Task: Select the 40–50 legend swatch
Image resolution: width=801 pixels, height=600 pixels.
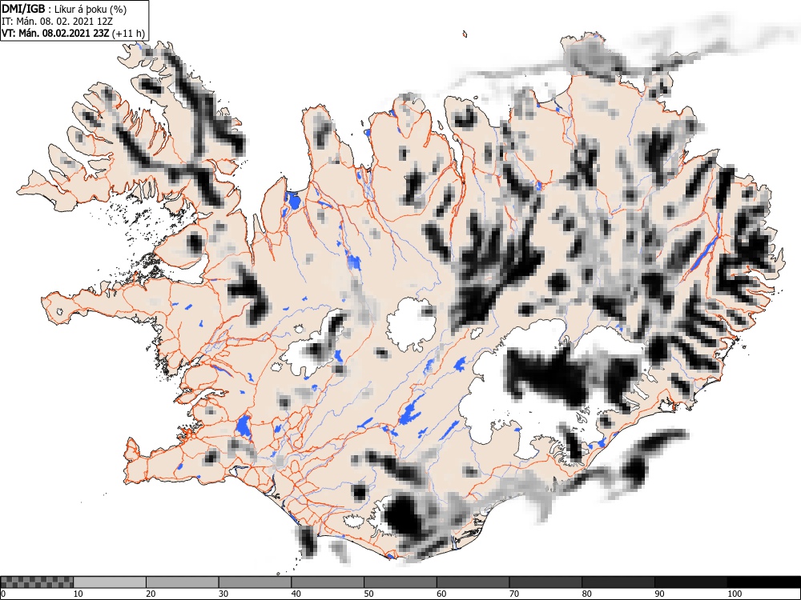Action: (x=328, y=582)
